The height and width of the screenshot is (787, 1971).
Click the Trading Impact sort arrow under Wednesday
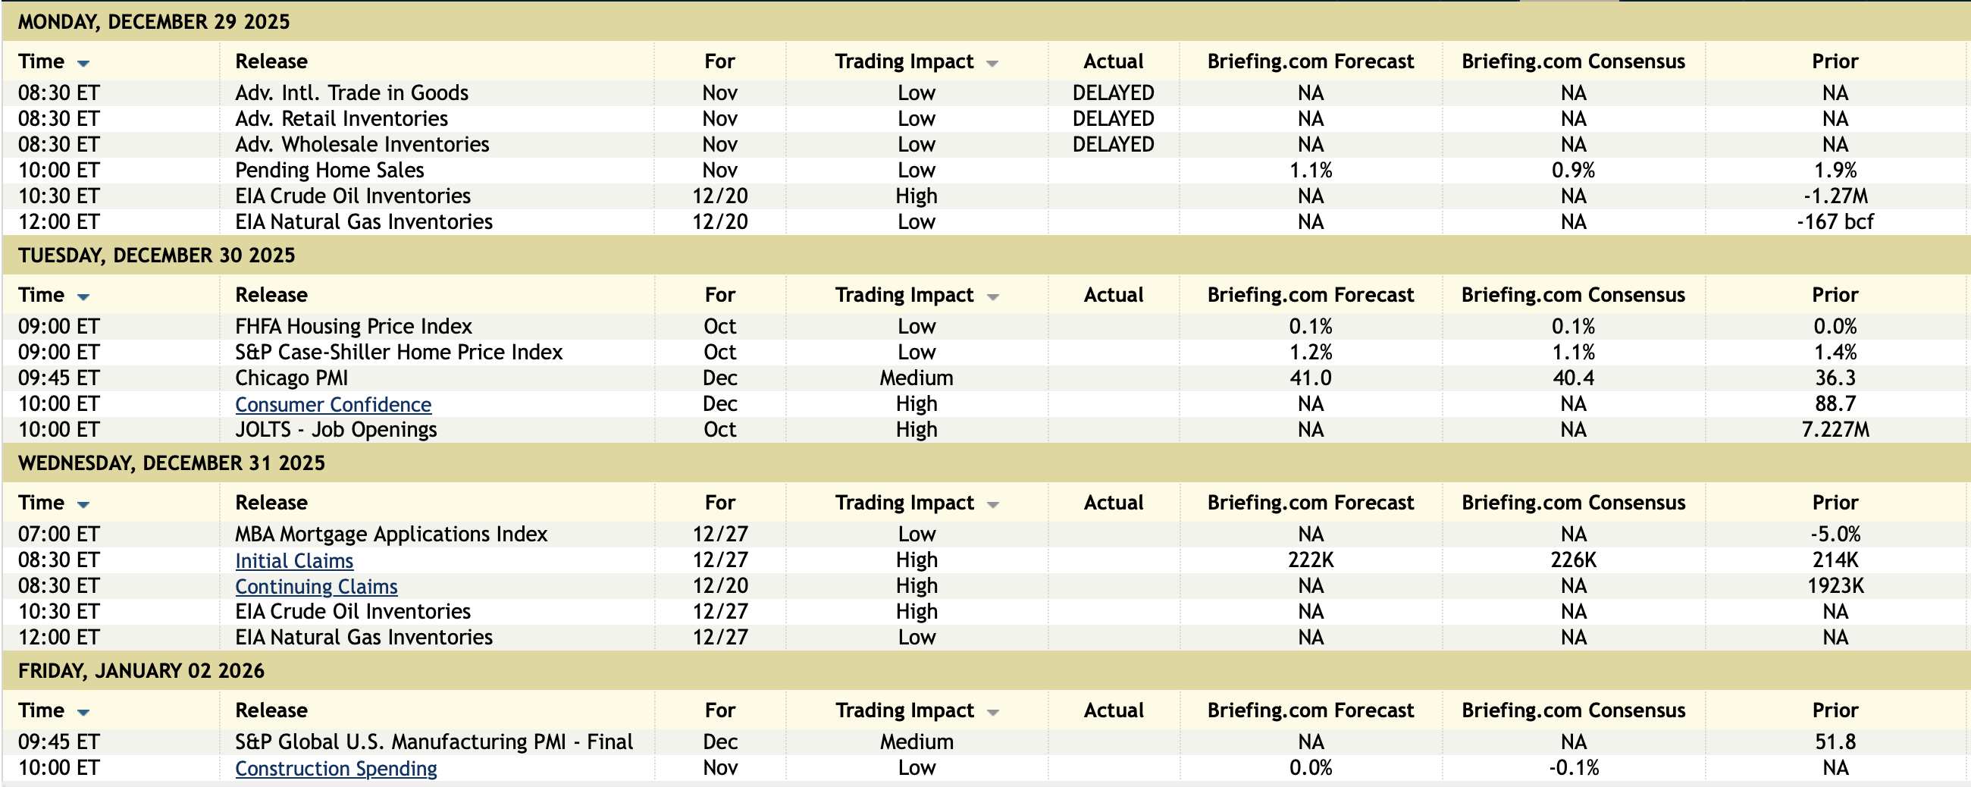(992, 504)
